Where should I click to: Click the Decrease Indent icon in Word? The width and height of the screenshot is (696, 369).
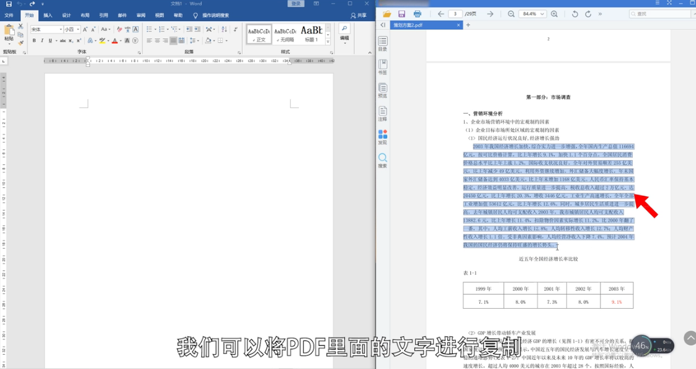(x=190, y=29)
